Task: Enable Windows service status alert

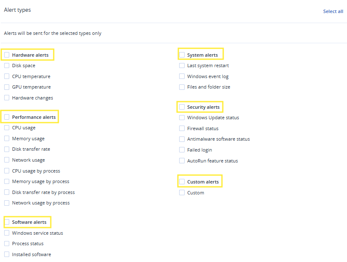Action: 7,233
